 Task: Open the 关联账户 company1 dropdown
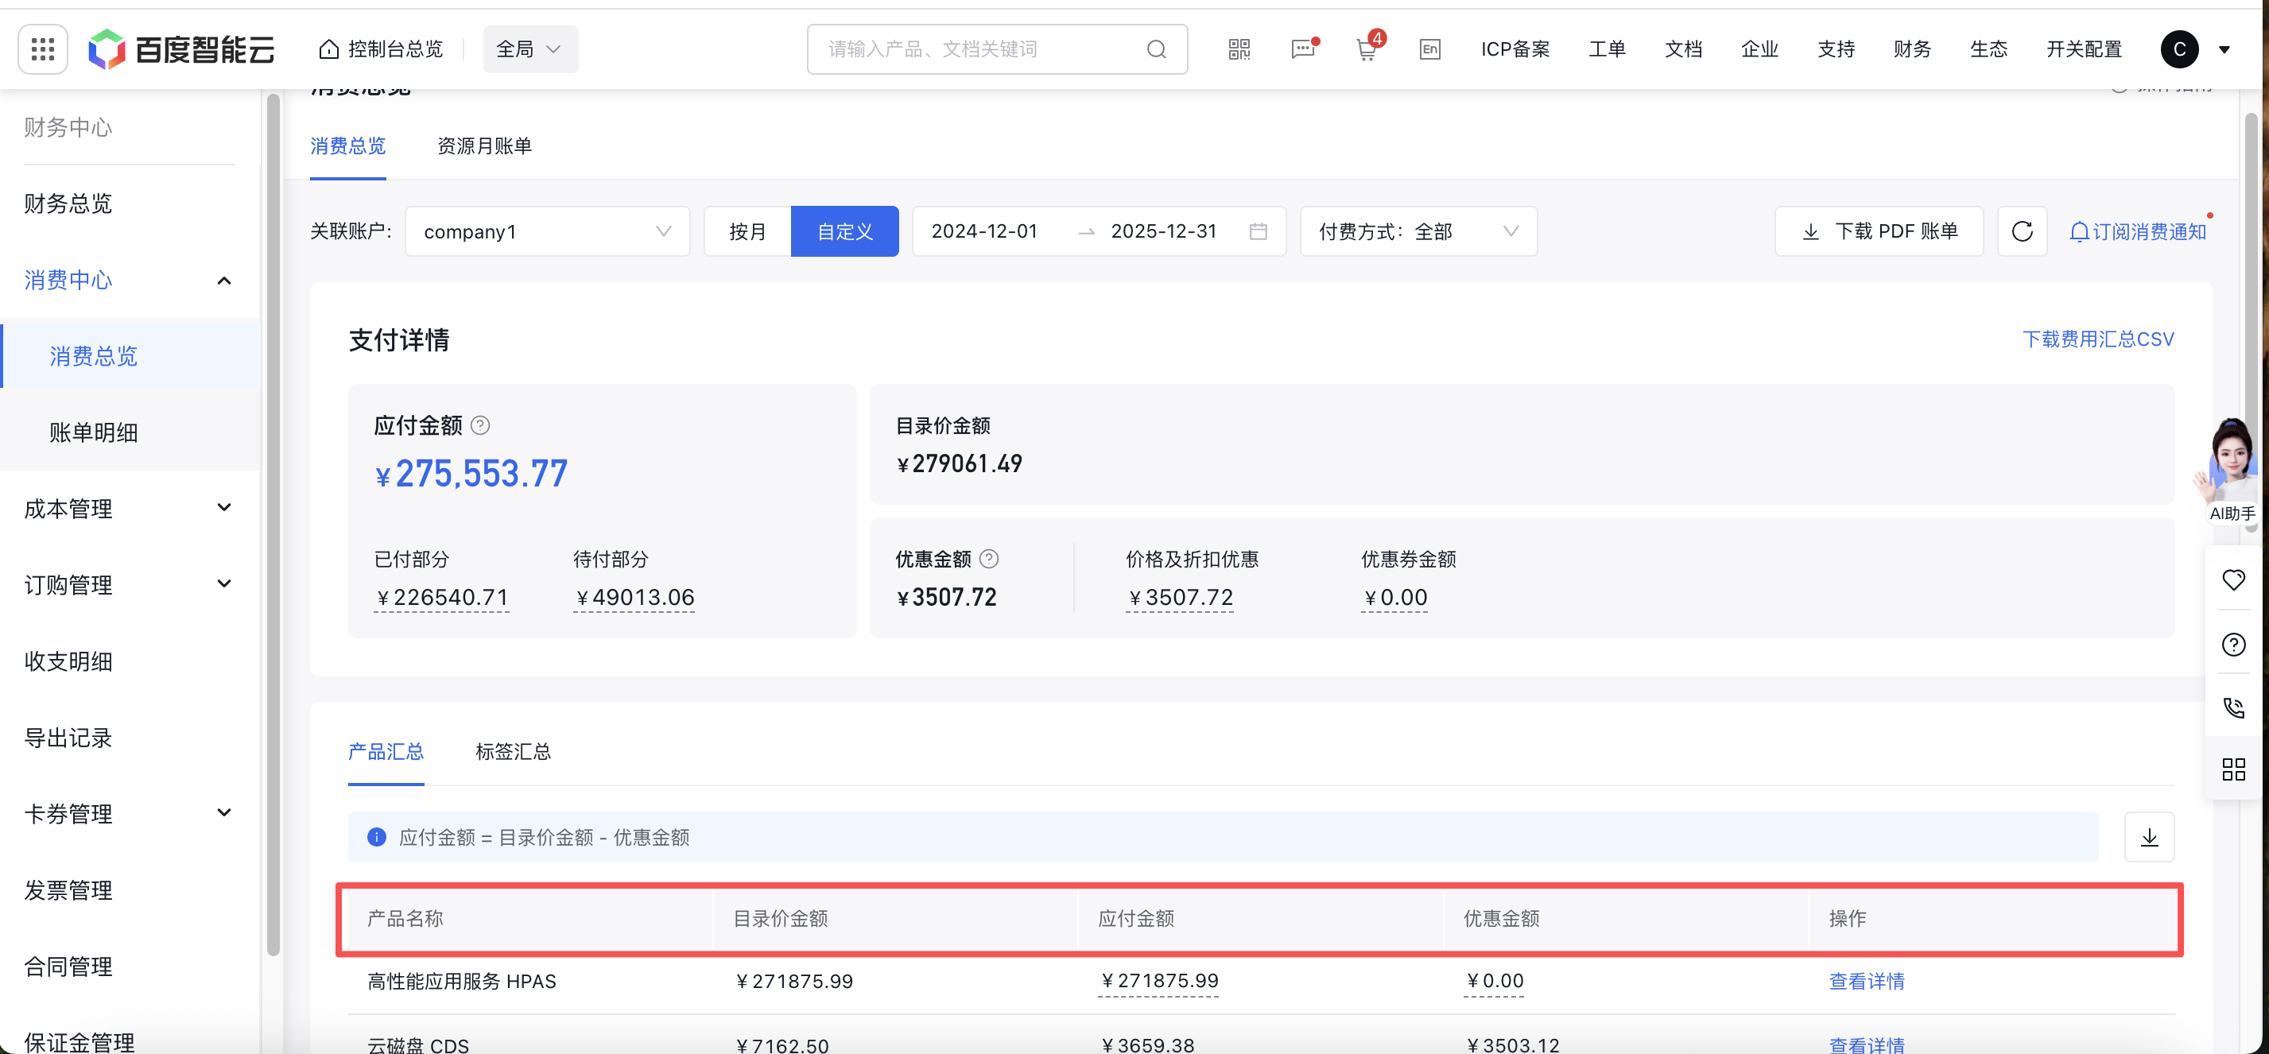[546, 231]
